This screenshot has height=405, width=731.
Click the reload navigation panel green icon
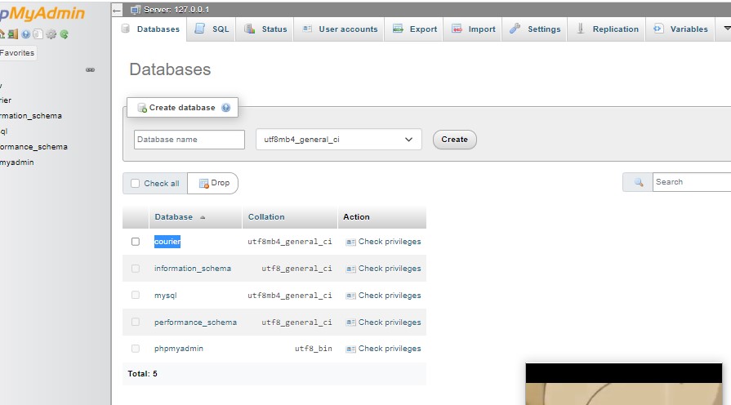[64, 34]
